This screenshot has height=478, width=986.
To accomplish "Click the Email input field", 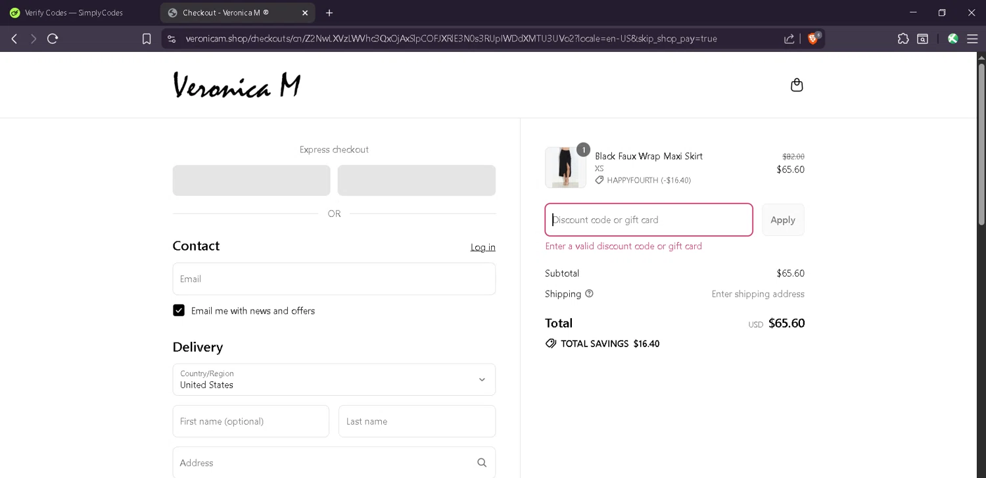I will tap(334, 279).
